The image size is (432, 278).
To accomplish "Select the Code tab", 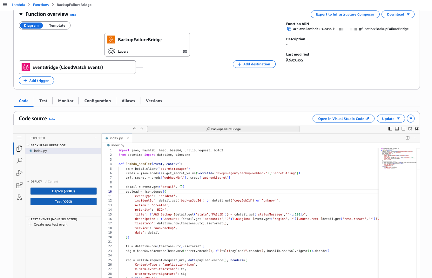I will 24,101.
